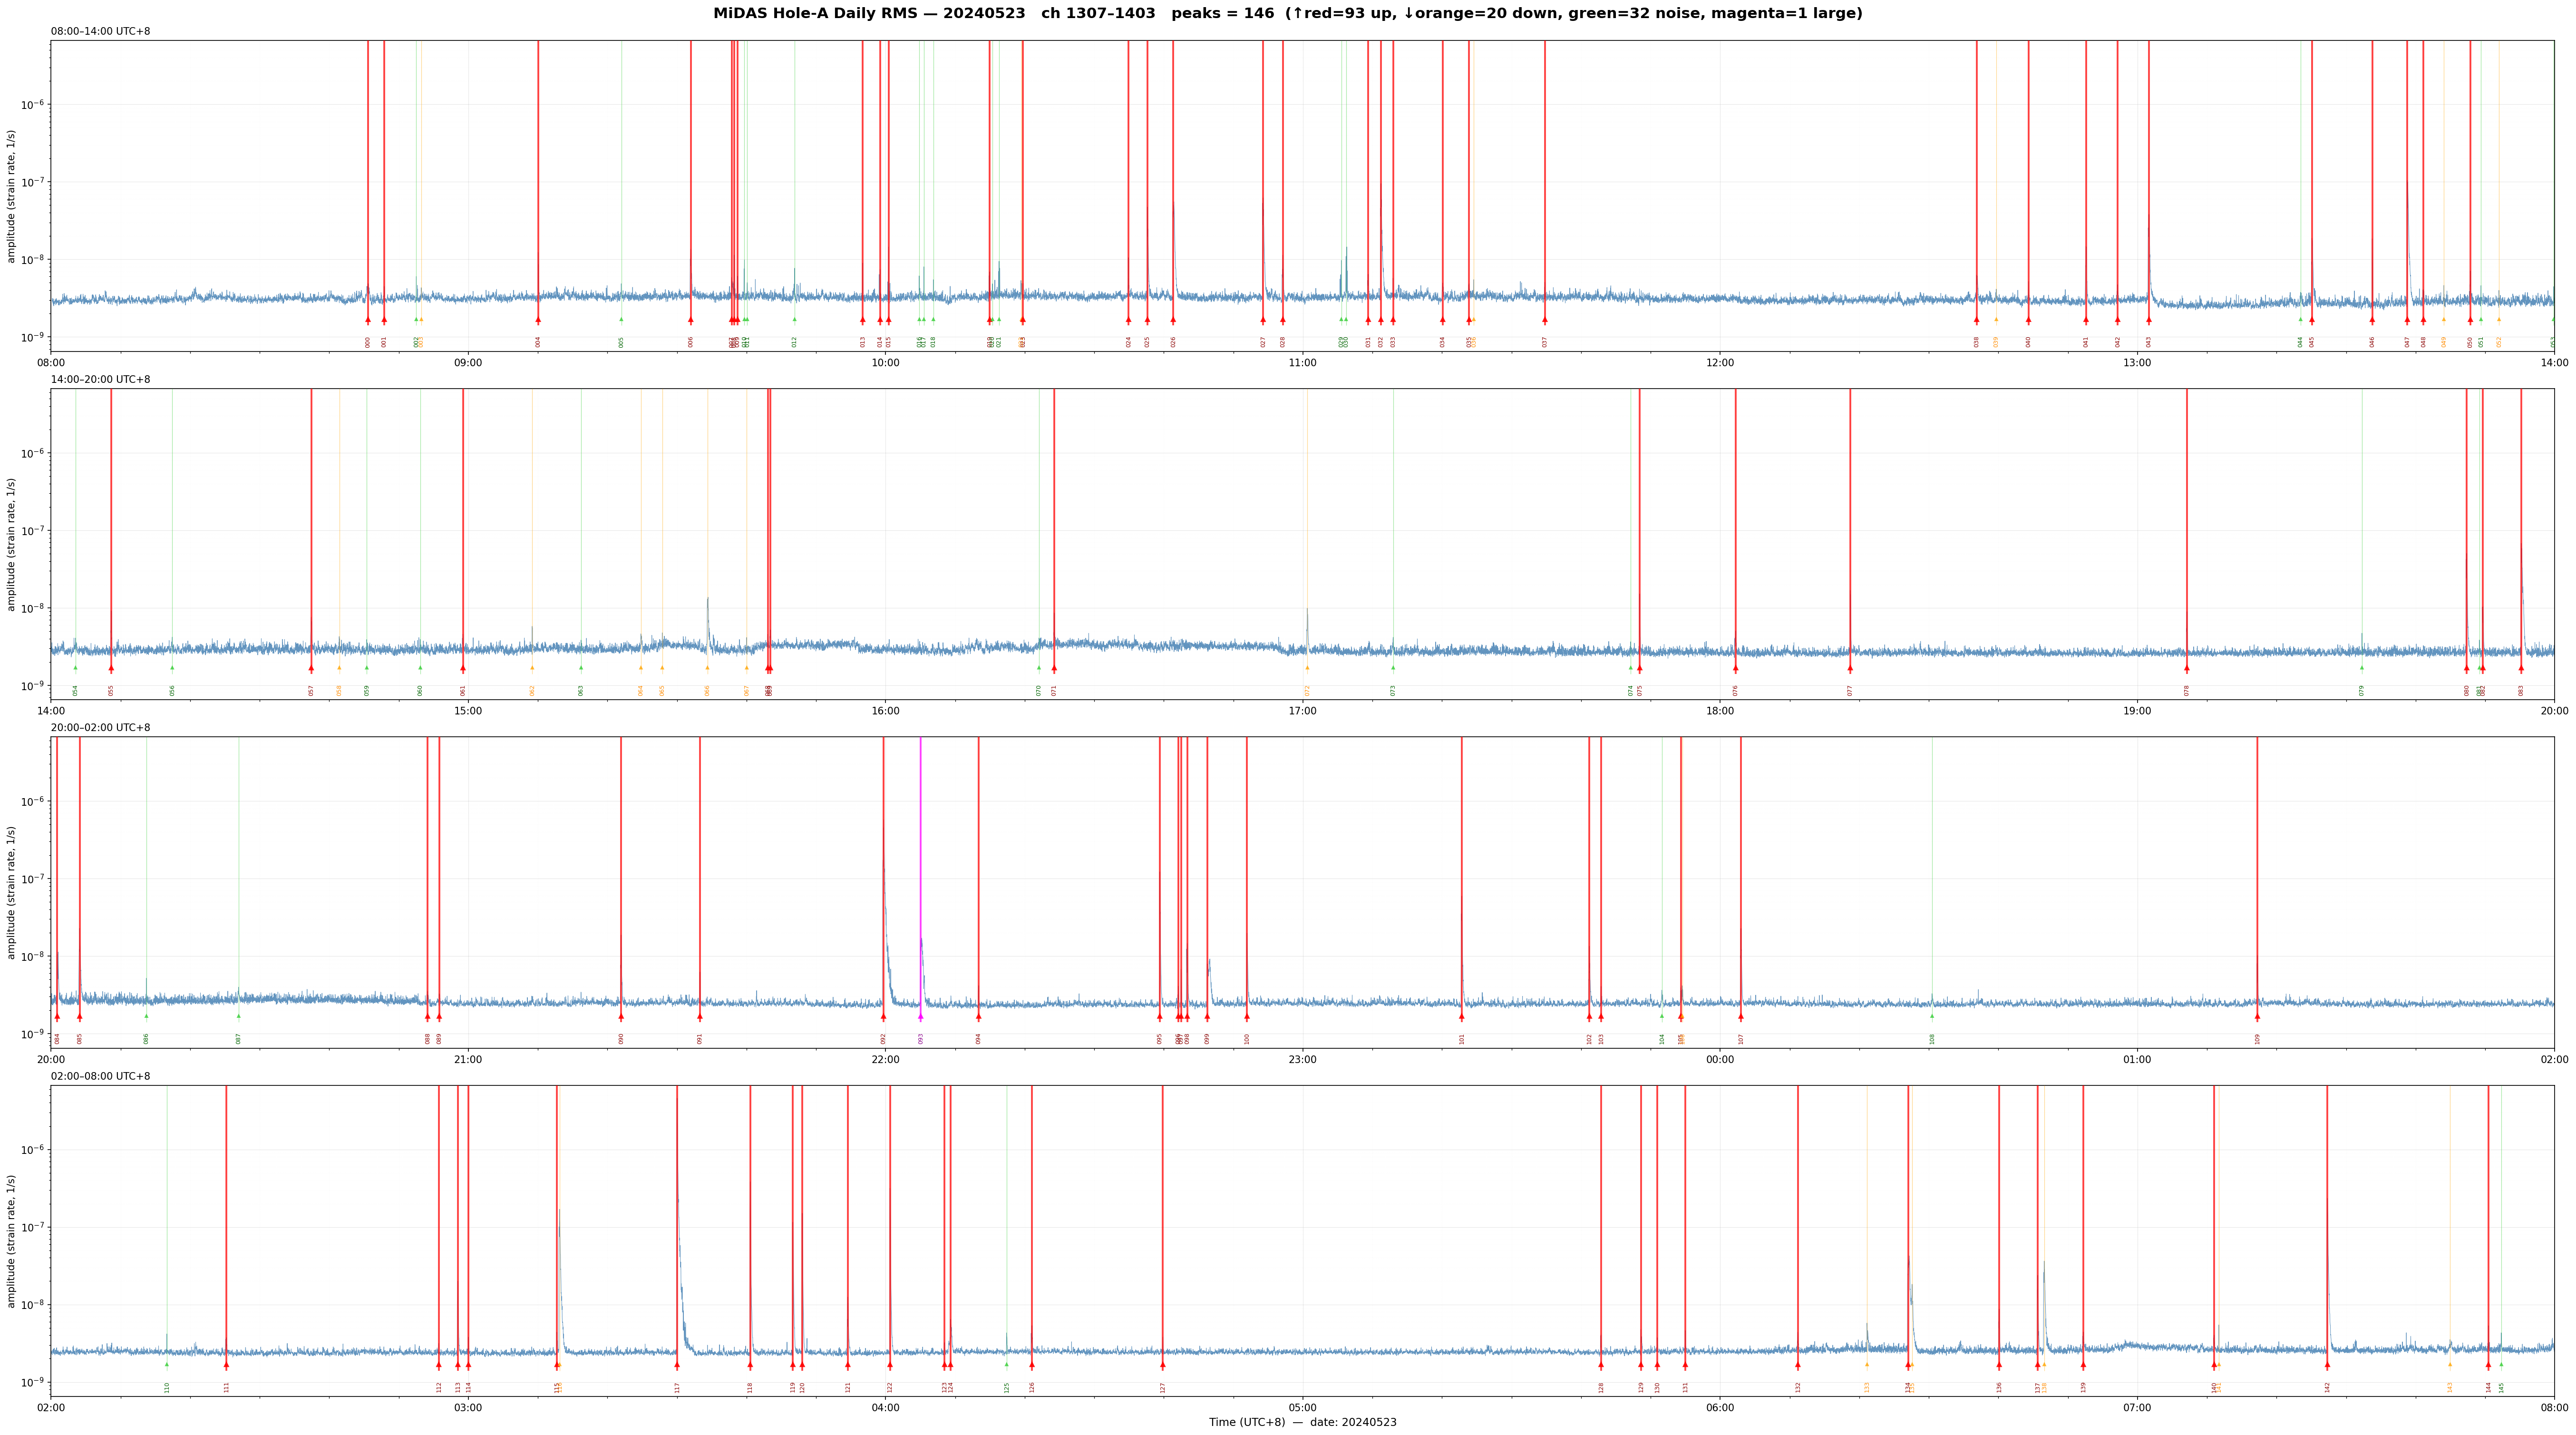Click the '06:00' time tick label
Image resolution: width=2576 pixels, height=1435 pixels.
coord(1720,1408)
